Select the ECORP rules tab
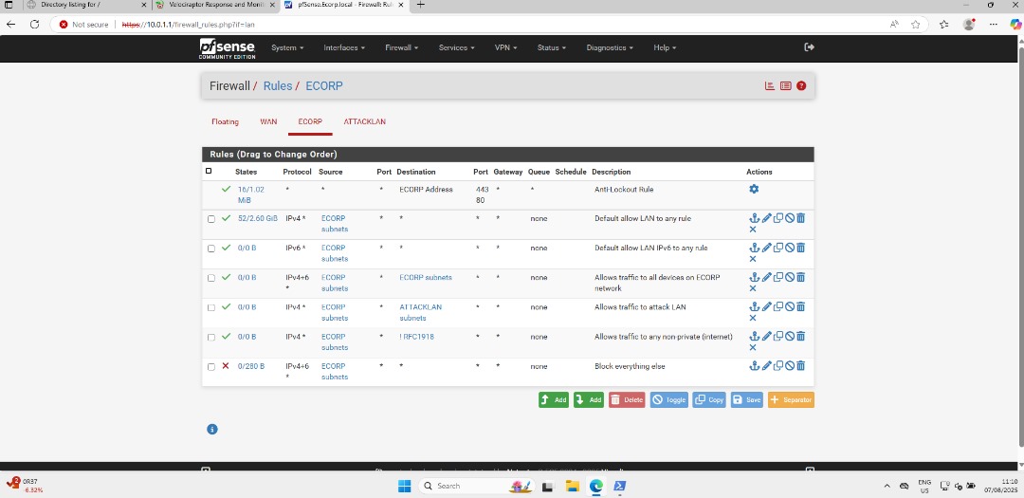Viewport: 1024px width, 498px height. (x=310, y=121)
